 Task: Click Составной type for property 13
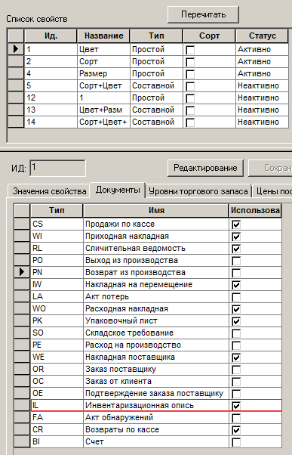pyautogui.click(x=156, y=110)
